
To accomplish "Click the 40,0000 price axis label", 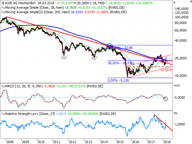I will point(181,40).
